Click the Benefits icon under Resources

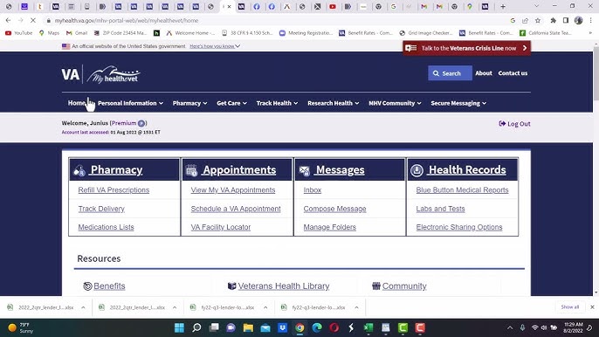pos(87,285)
